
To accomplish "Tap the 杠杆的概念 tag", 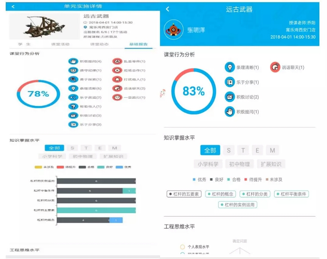I will (x=221, y=194).
